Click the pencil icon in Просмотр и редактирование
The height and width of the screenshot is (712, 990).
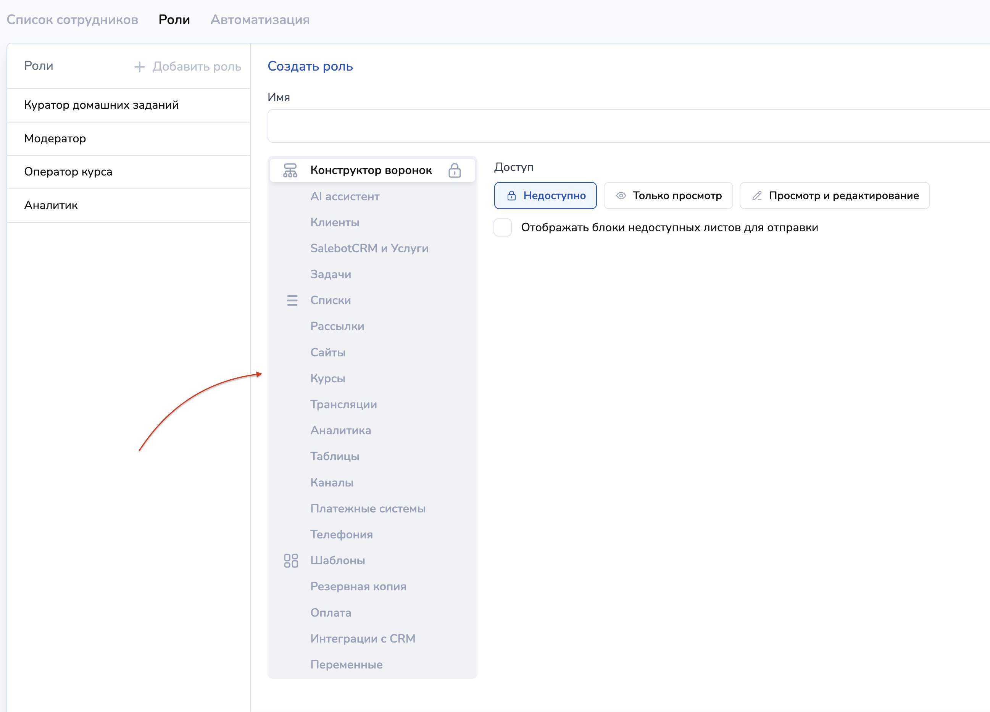coord(757,196)
